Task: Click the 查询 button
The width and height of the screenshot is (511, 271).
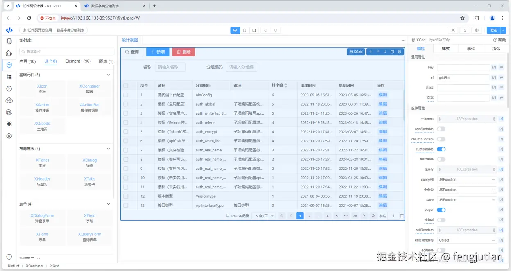Action: click(x=132, y=52)
